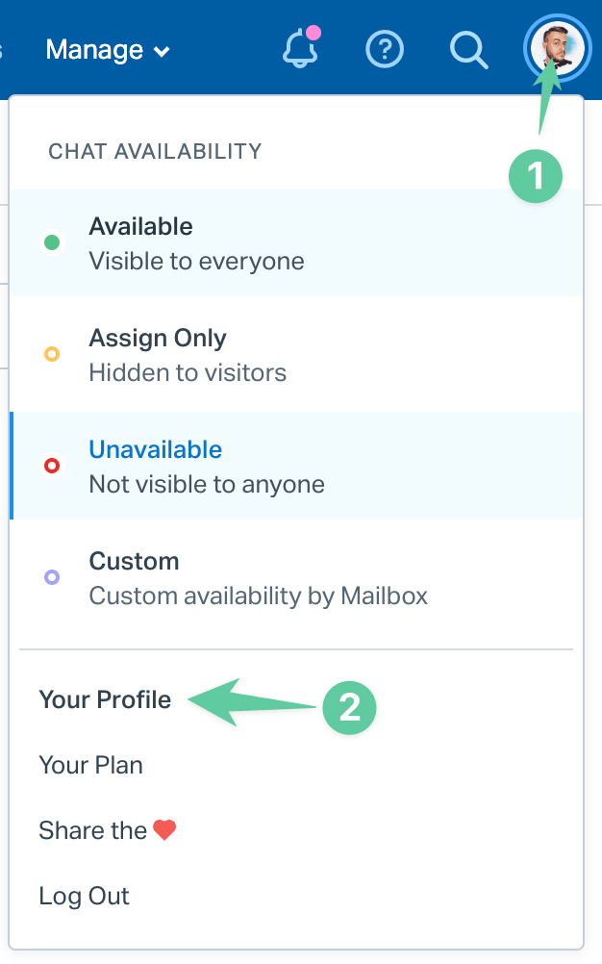This screenshot has width=602, height=964.
Task: Open Your Plan settings
Action: 90,765
